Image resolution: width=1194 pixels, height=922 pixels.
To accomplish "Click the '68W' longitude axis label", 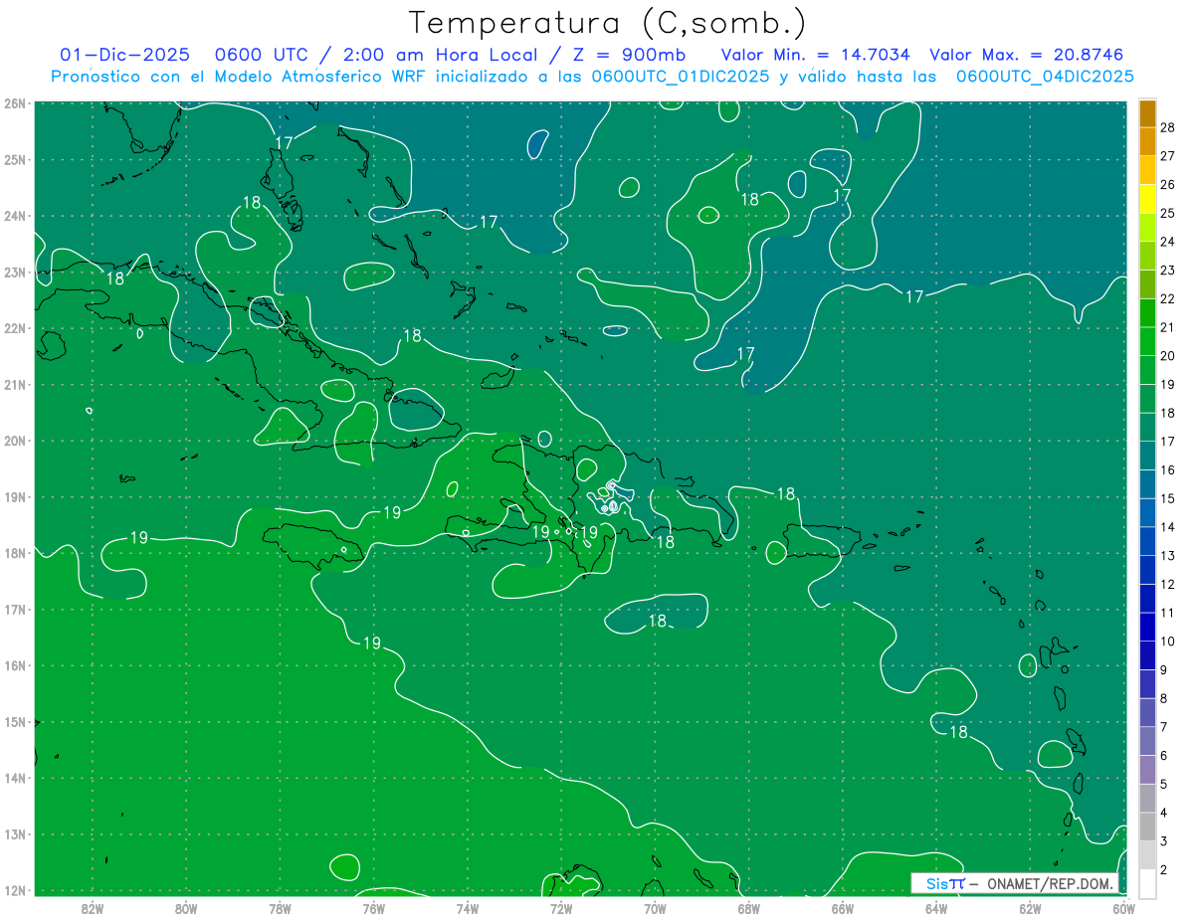I will click(748, 909).
